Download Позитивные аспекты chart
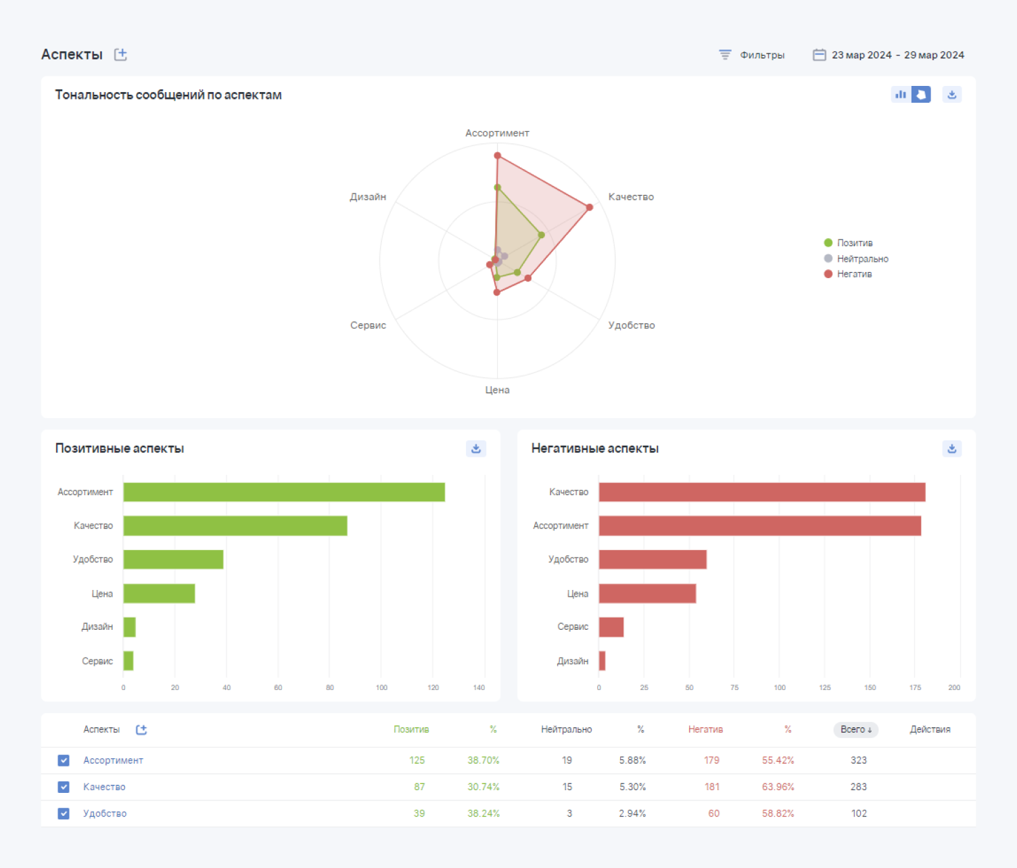The image size is (1017, 868). point(476,449)
